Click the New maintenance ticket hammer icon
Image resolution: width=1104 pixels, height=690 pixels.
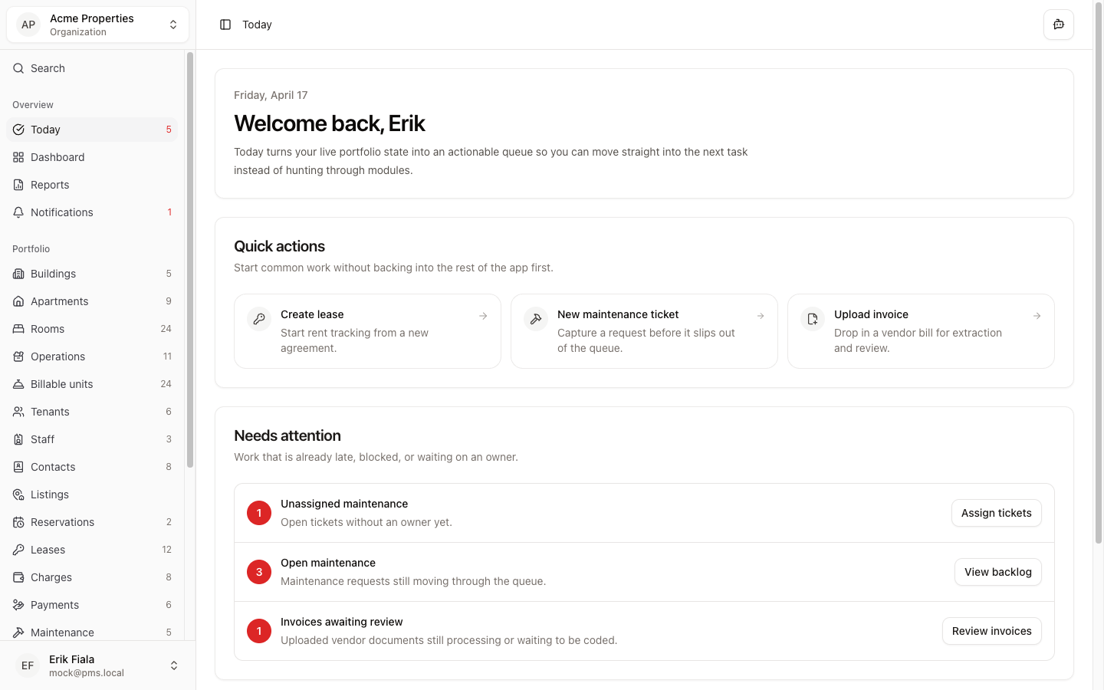[536, 319]
